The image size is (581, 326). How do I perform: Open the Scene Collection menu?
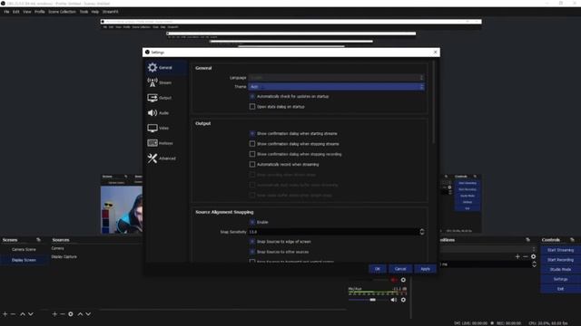62,12
